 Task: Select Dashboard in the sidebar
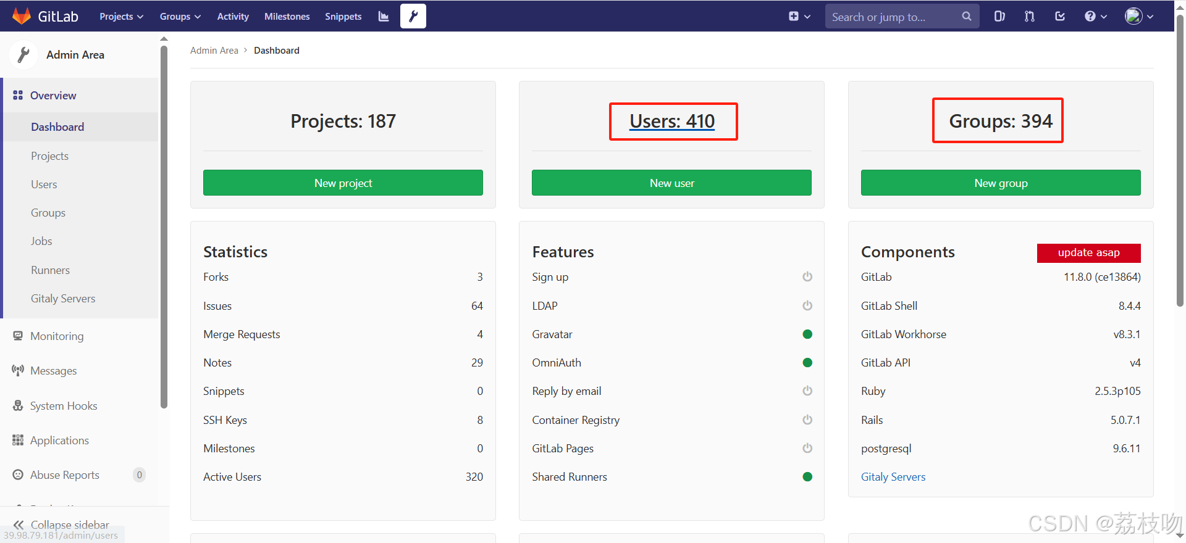point(80,127)
